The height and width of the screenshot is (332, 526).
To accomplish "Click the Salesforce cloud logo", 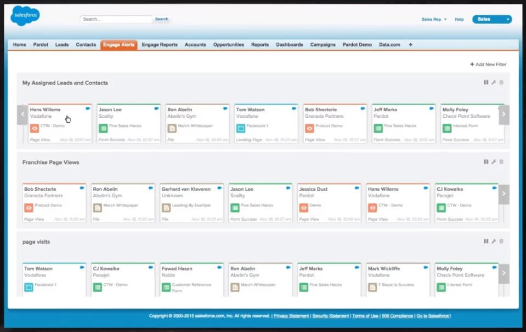I will pos(25,15).
